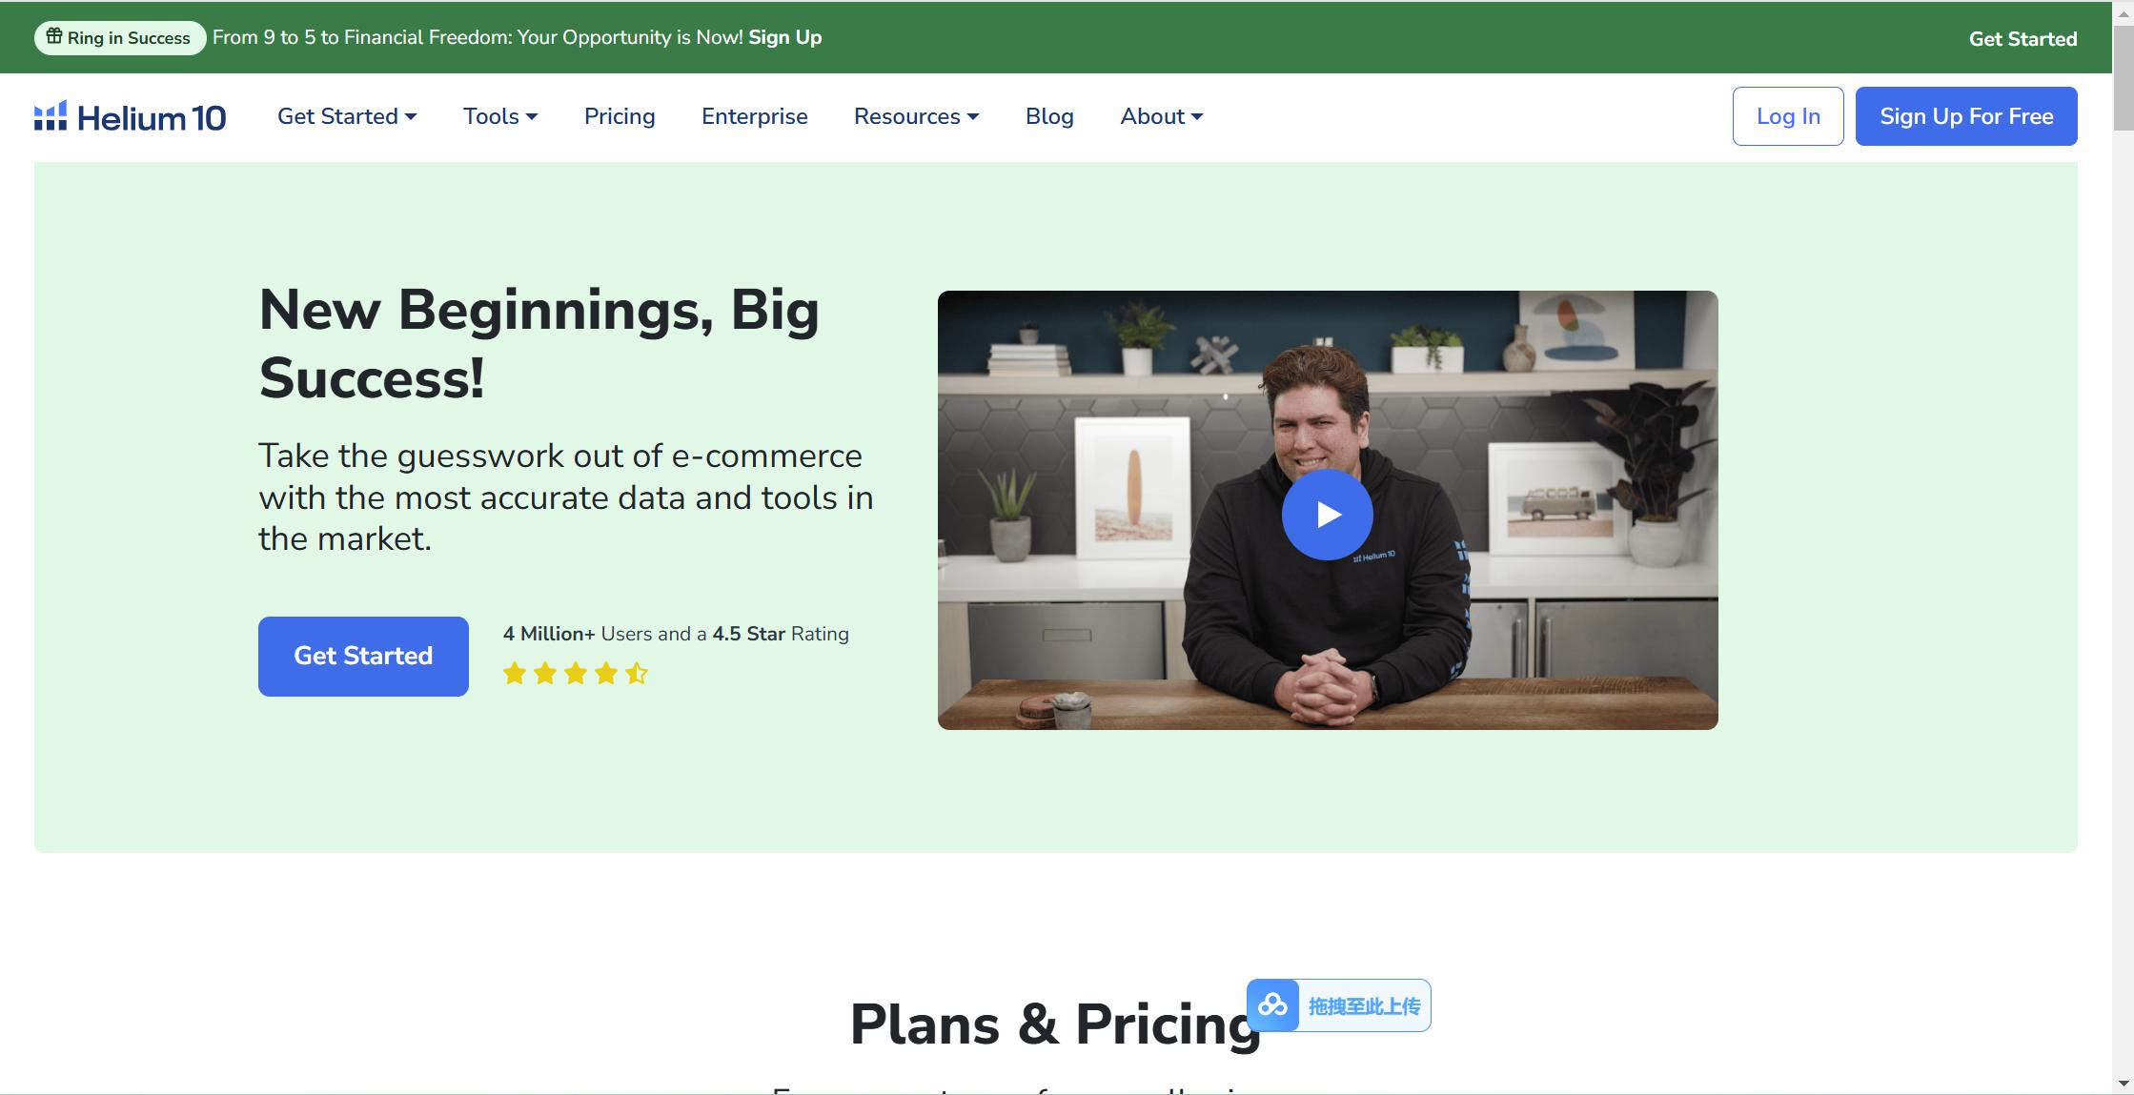Screen dimensions: 2134x1095
Task: Click the half-star rating icon
Action: 637,674
